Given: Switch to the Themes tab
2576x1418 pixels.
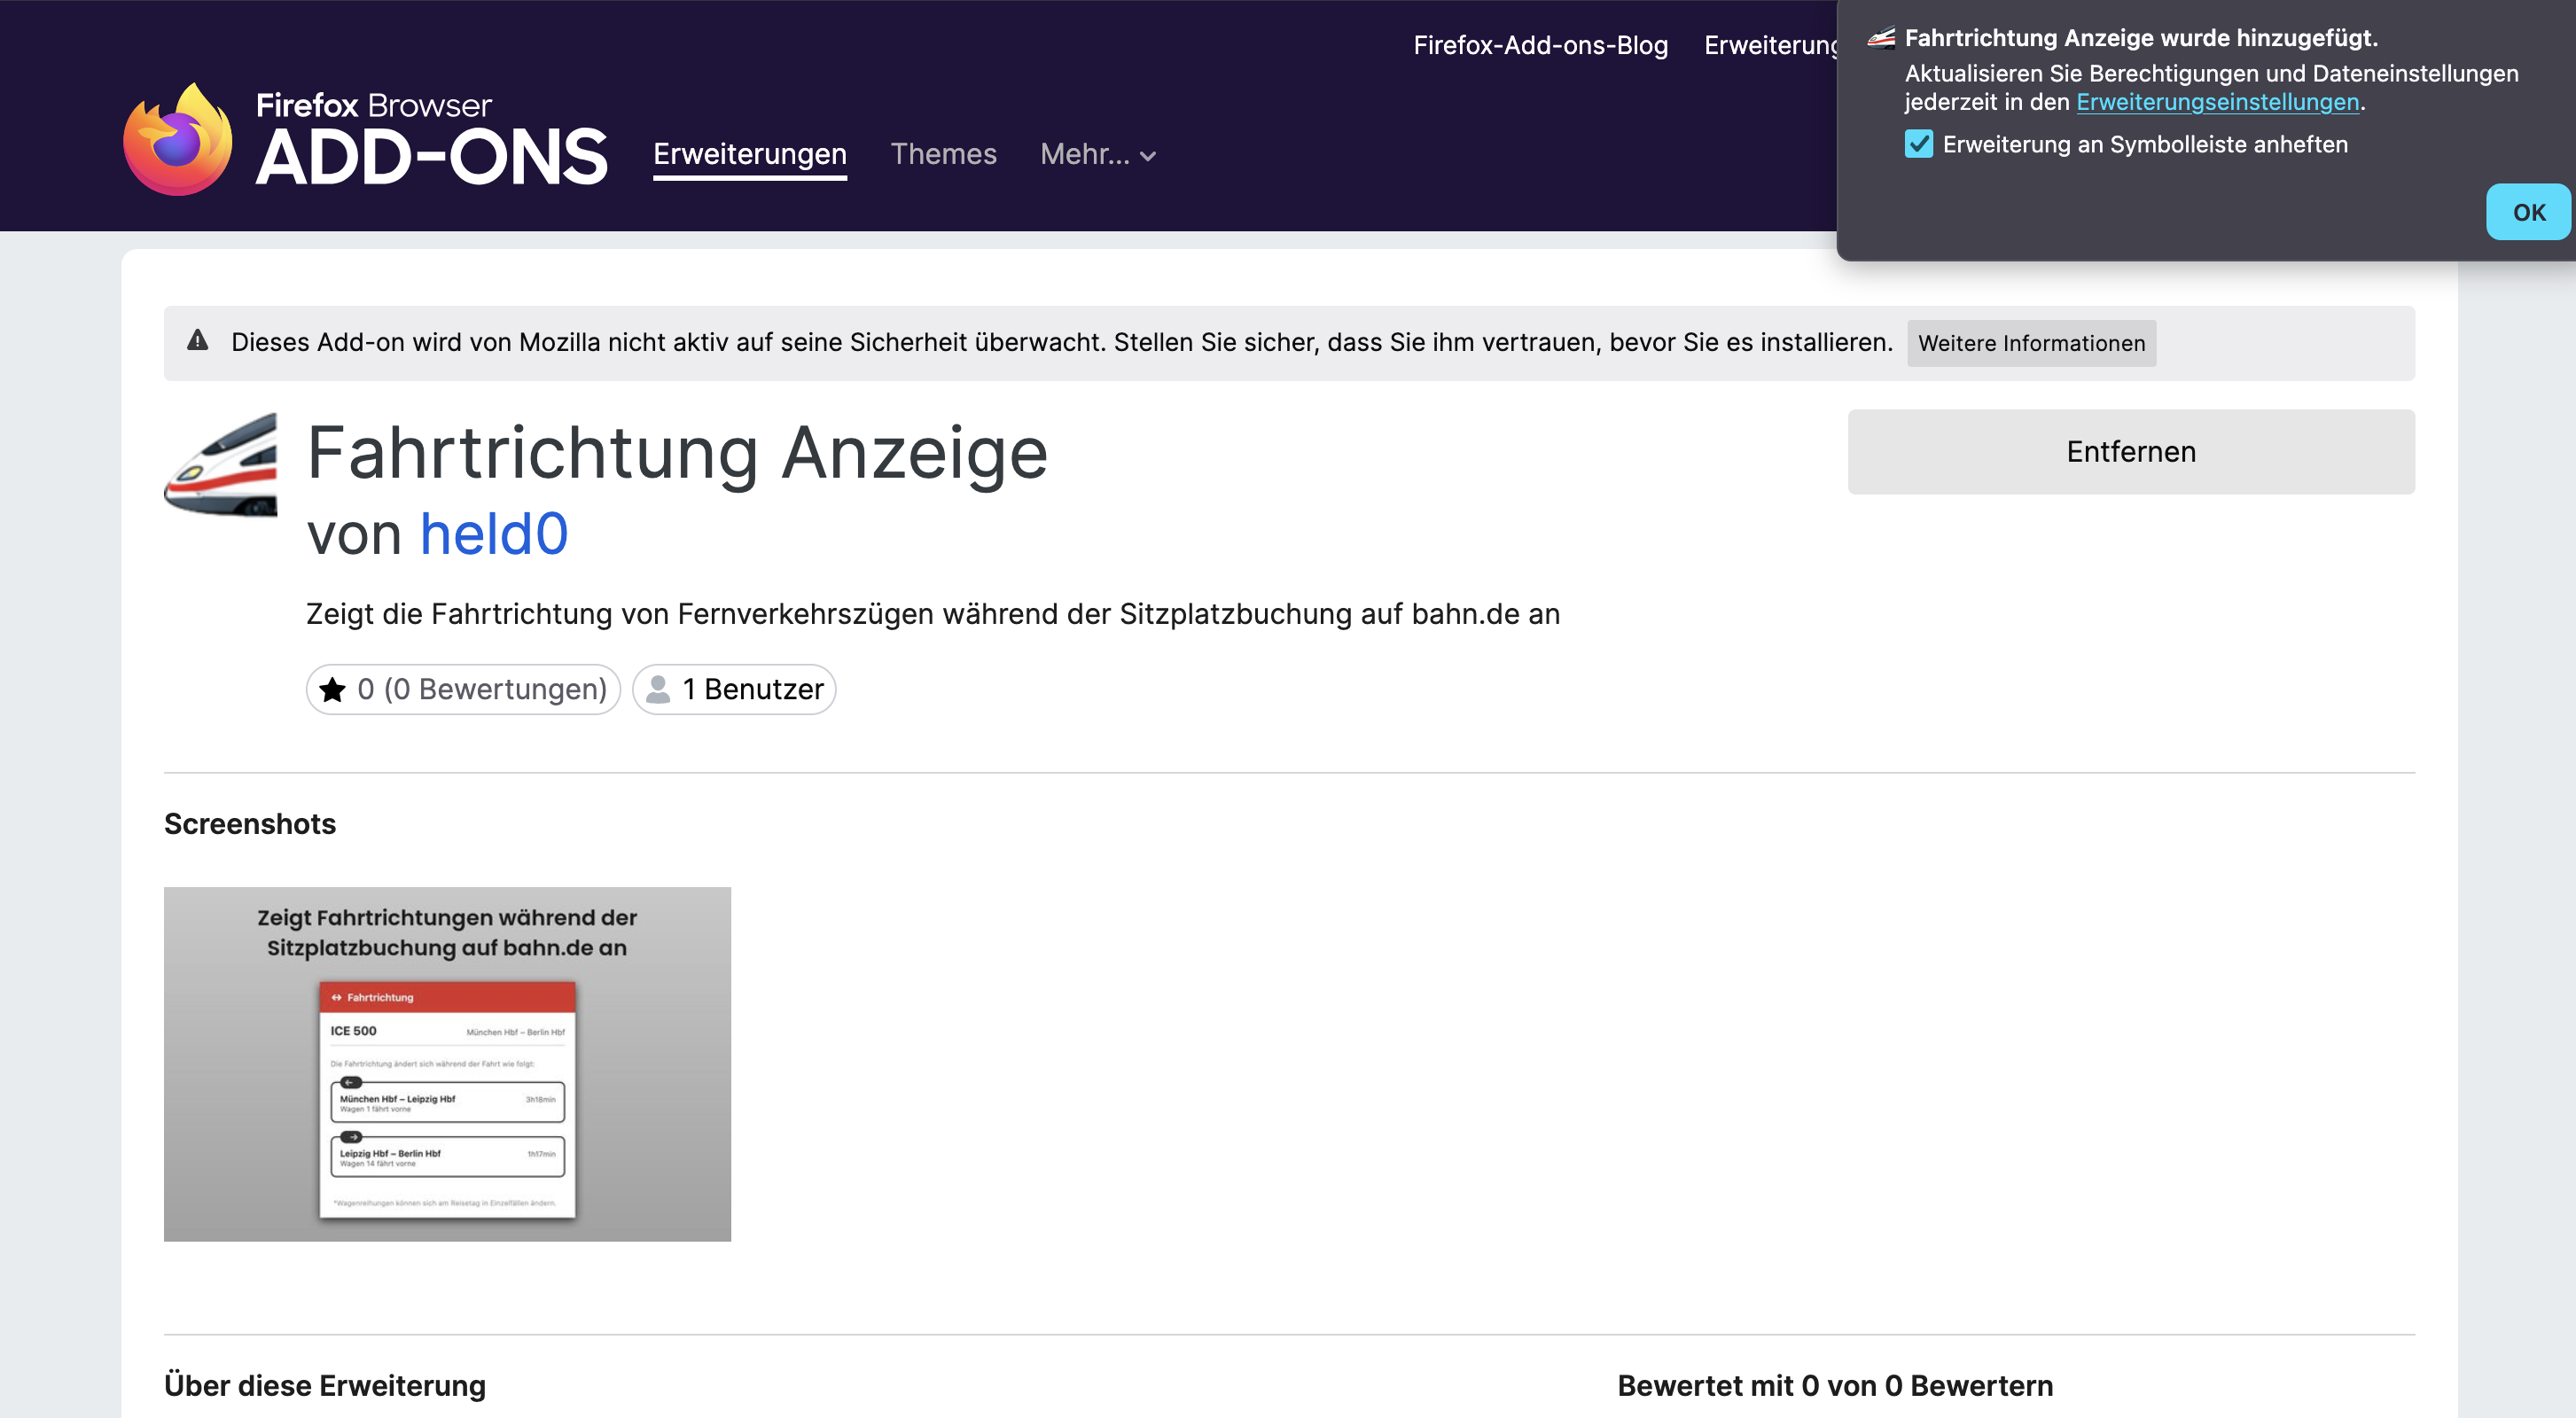Looking at the screenshot, I should pyautogui.click(x=943, y=154).
